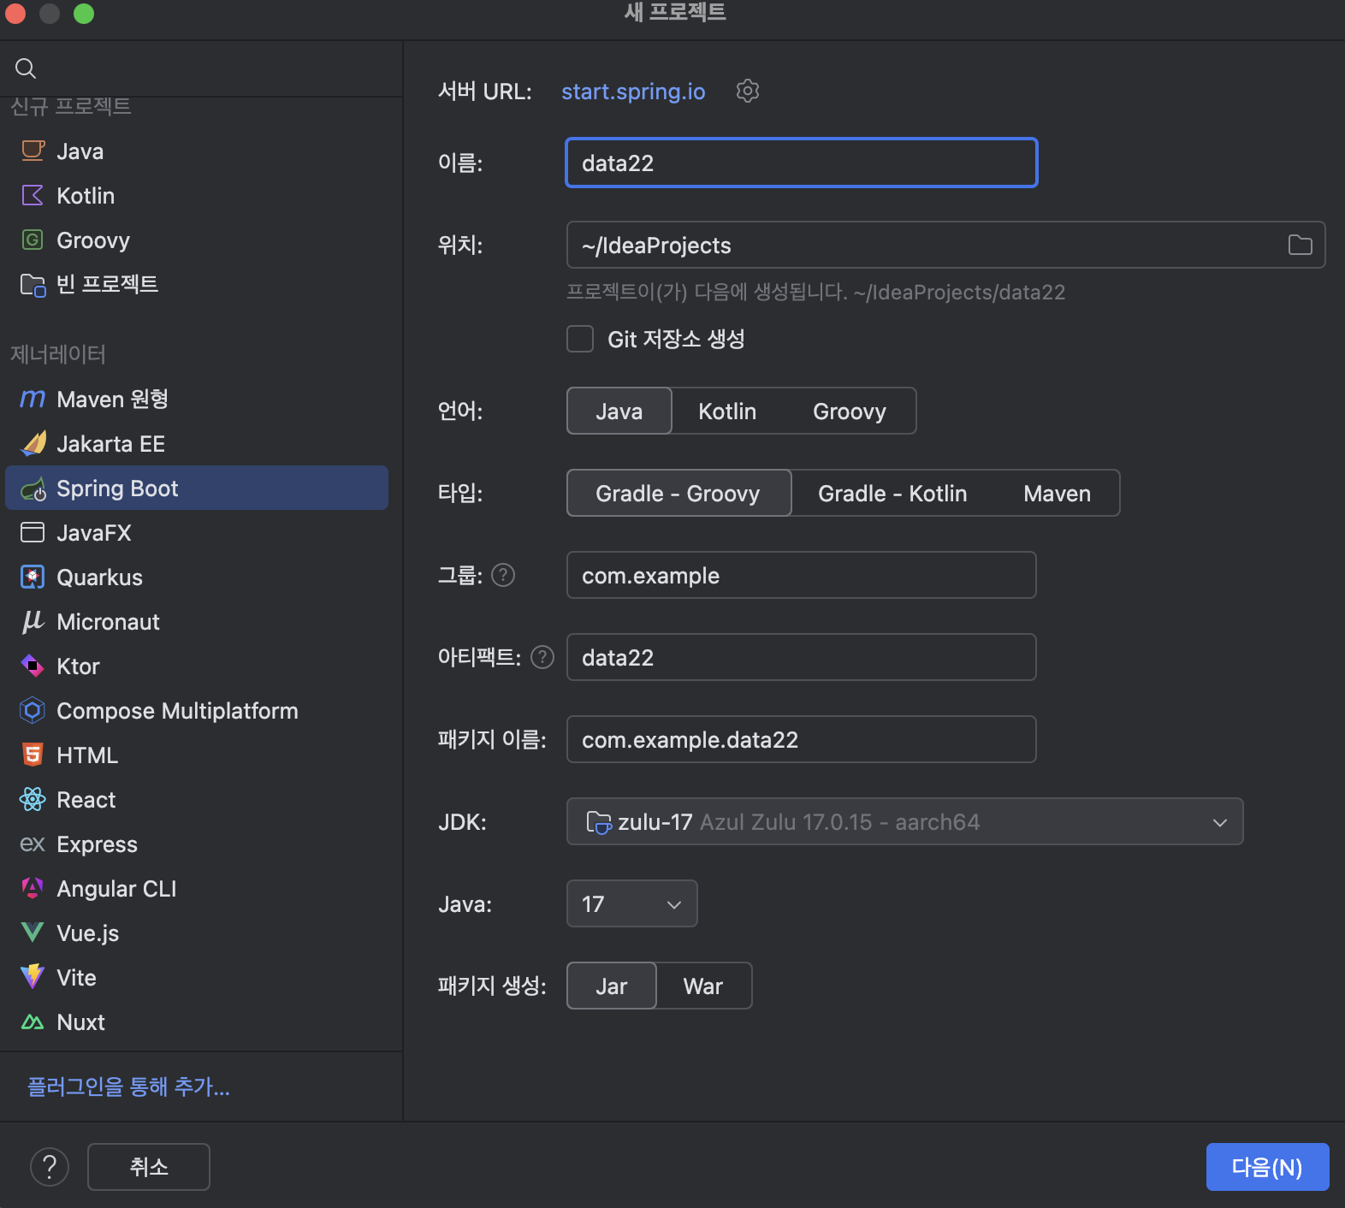This screenshot has width=1345, height=1208.
Task: Click the Express ex icon
Action: 33,844
